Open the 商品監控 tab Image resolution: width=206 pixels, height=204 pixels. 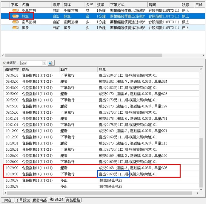click(73, 200)
